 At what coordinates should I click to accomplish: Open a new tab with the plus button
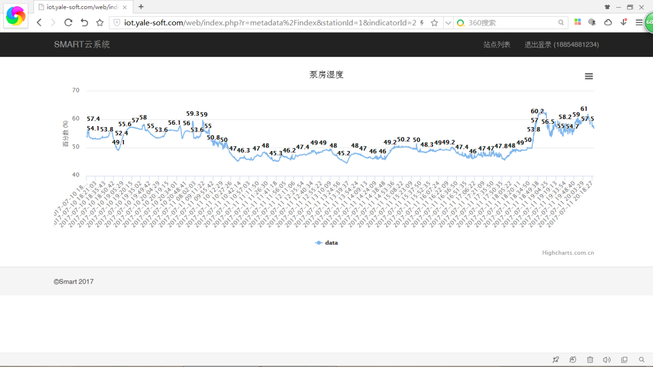pyautogui.click(x=141, y=7)
